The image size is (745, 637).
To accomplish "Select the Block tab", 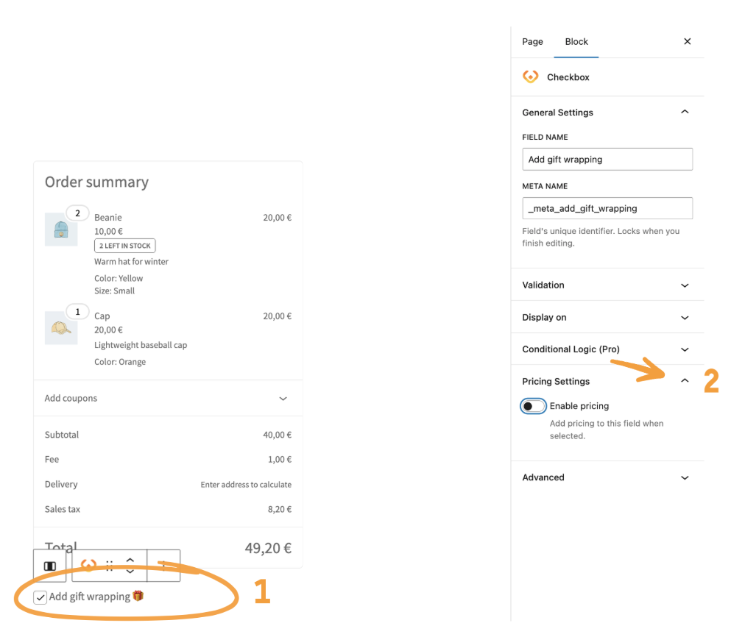I will (x=576, y=42).
